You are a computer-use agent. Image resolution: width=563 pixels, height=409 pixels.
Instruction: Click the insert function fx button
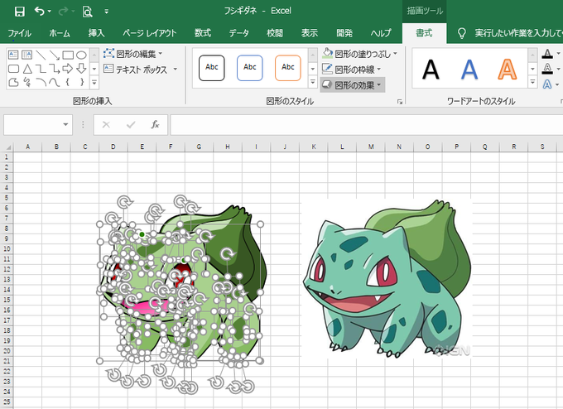click(x=155, y=124)
